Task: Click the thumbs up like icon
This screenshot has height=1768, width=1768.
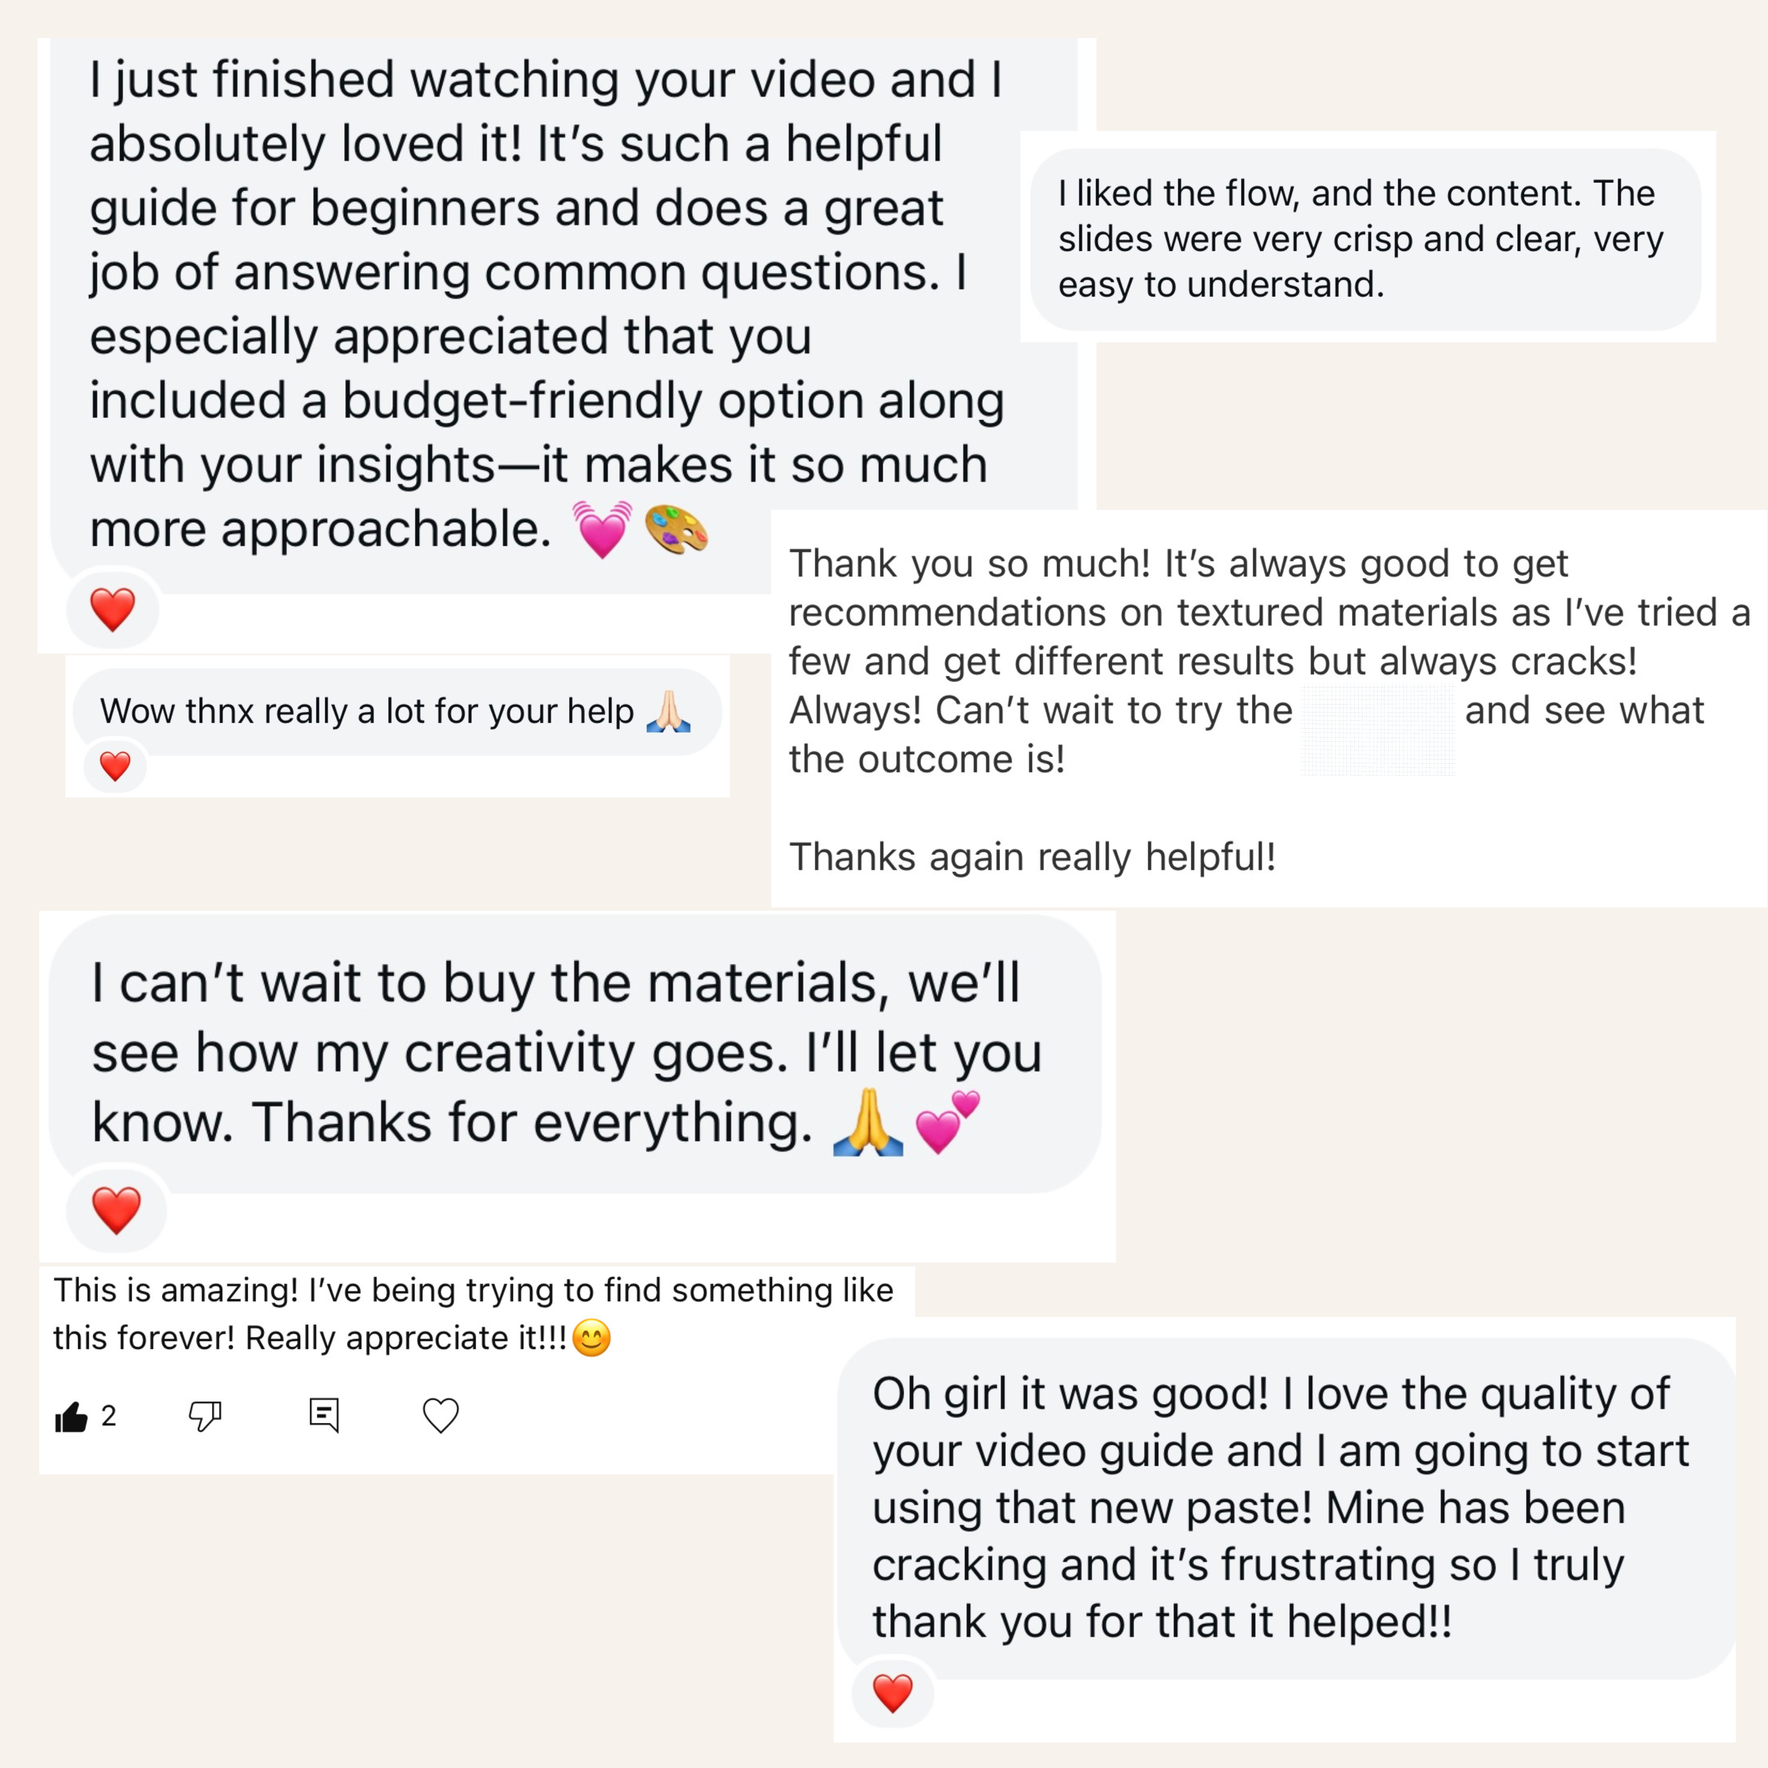Action: tap(71, 1416)
